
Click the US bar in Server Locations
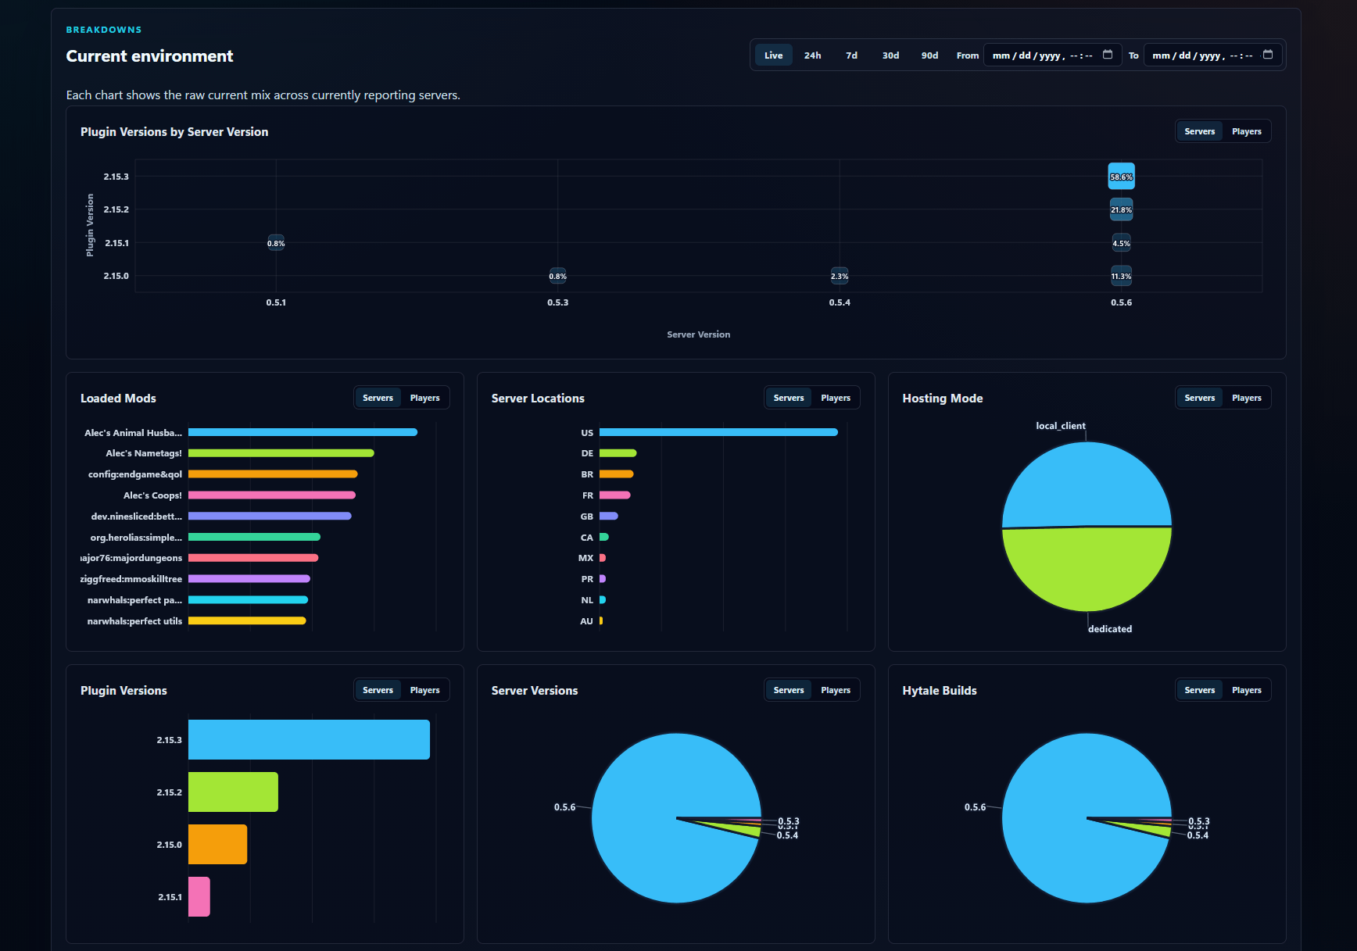(x=718, y=432)
